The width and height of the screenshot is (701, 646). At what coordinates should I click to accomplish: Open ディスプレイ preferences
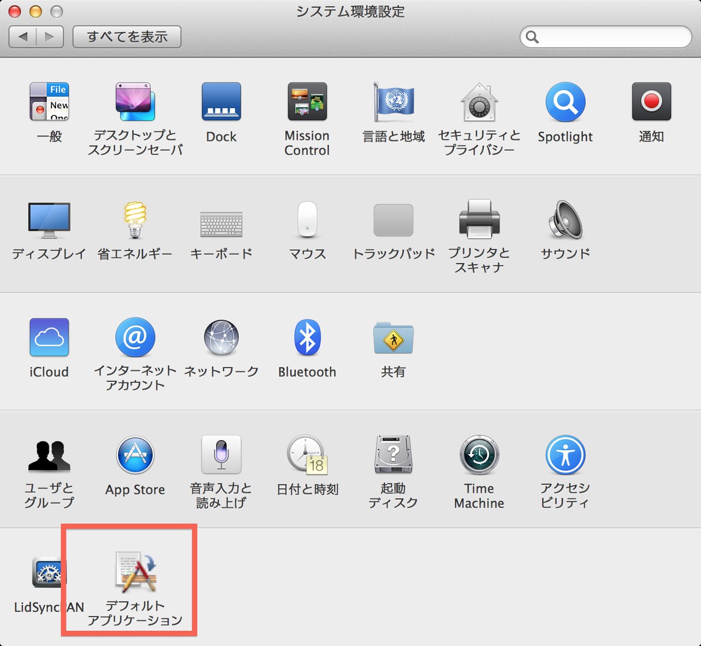click(50, 220)
